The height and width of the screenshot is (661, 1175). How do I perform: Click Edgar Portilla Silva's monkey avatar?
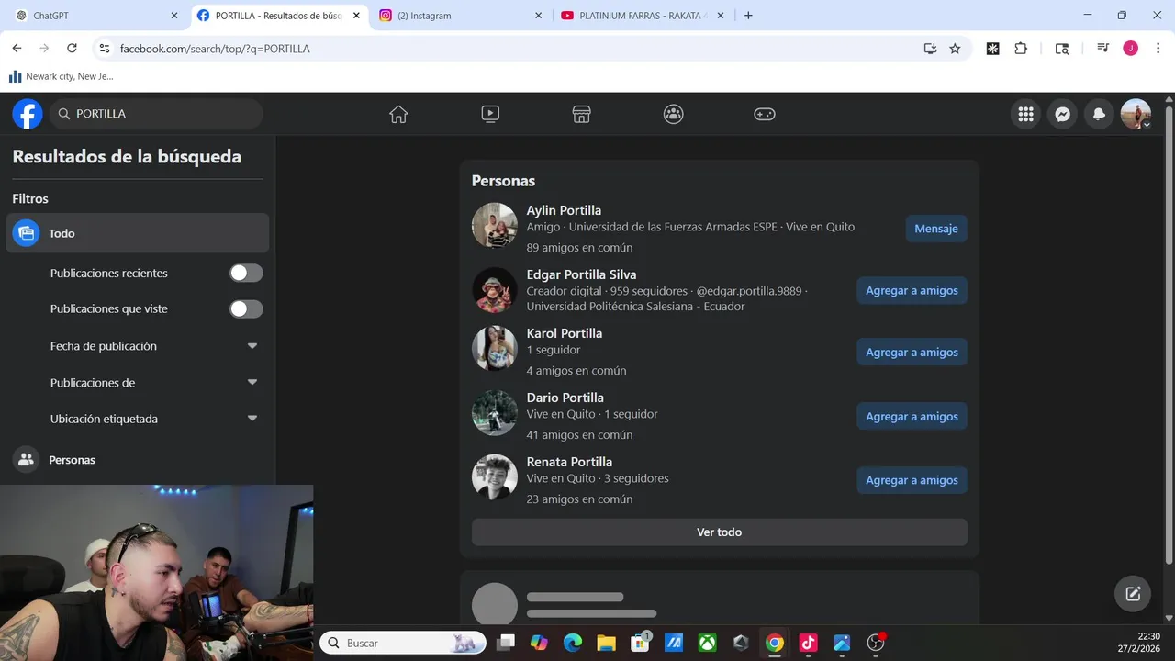coord(495,290)
